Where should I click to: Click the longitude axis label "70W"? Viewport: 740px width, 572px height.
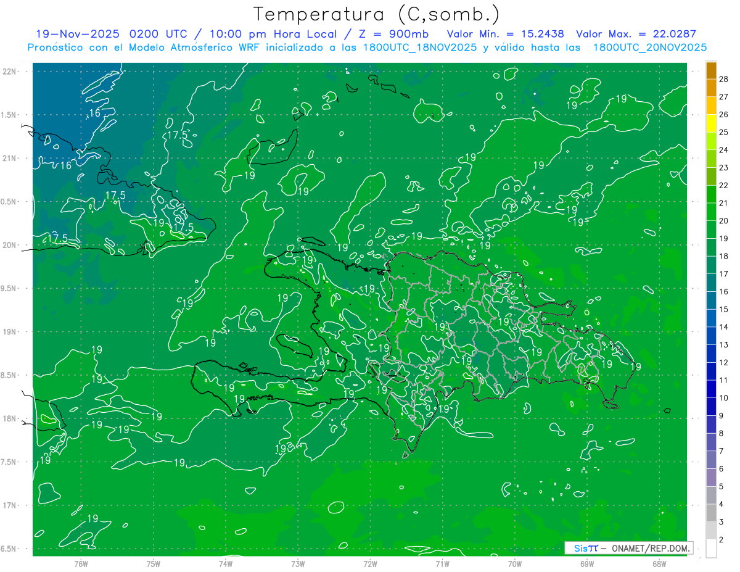(515, 564)
